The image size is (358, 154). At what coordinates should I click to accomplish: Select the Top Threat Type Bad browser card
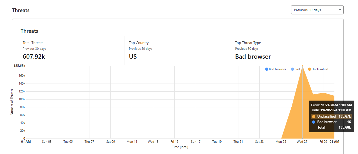click(x=286, y=51)
